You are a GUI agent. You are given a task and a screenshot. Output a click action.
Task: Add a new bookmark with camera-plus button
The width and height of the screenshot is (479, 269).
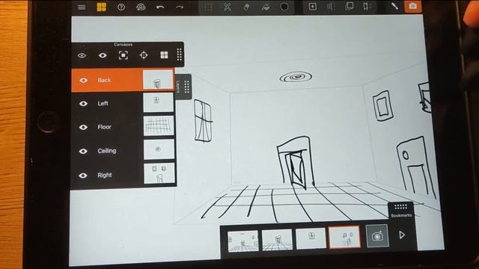coord(377,236)
